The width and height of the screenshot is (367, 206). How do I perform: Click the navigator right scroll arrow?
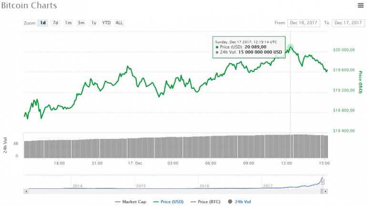(326, 192)
